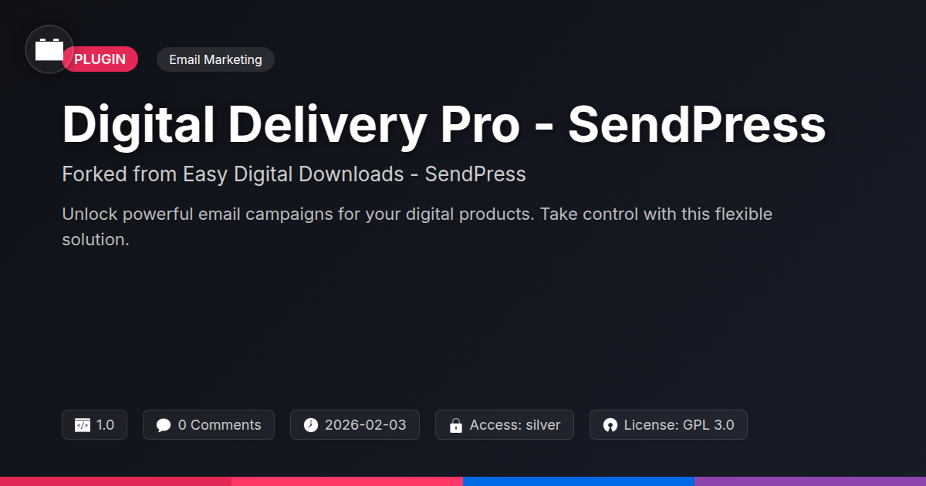Click the License: GPL 3.0 badge
The image size is (926, 486).
[x=668, y=425]
